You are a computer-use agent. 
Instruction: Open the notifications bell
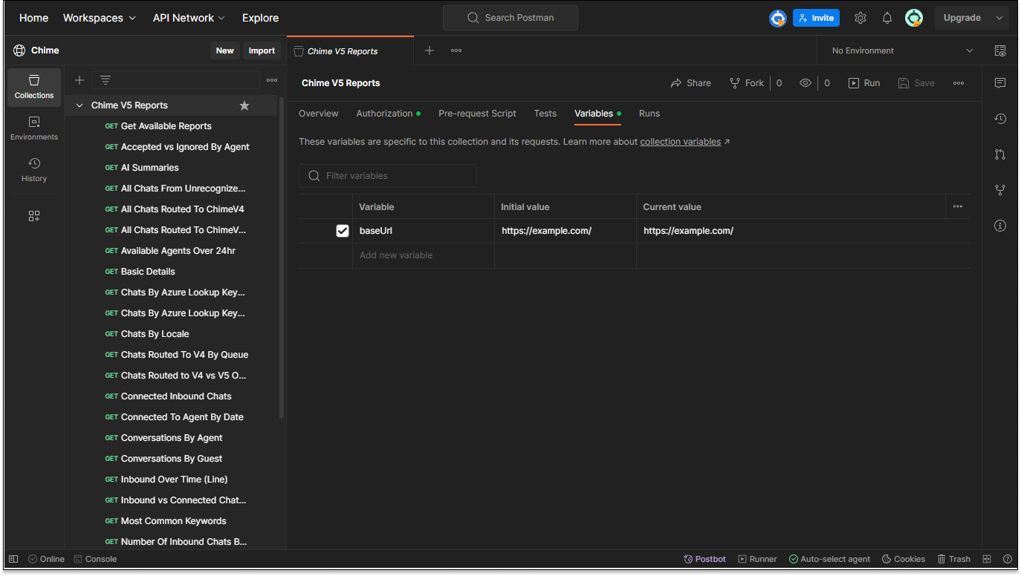(x=887, y=18)
